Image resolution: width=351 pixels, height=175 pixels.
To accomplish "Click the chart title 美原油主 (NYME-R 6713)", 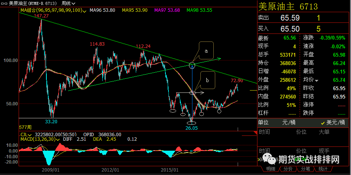I will (x=32, y=3).
